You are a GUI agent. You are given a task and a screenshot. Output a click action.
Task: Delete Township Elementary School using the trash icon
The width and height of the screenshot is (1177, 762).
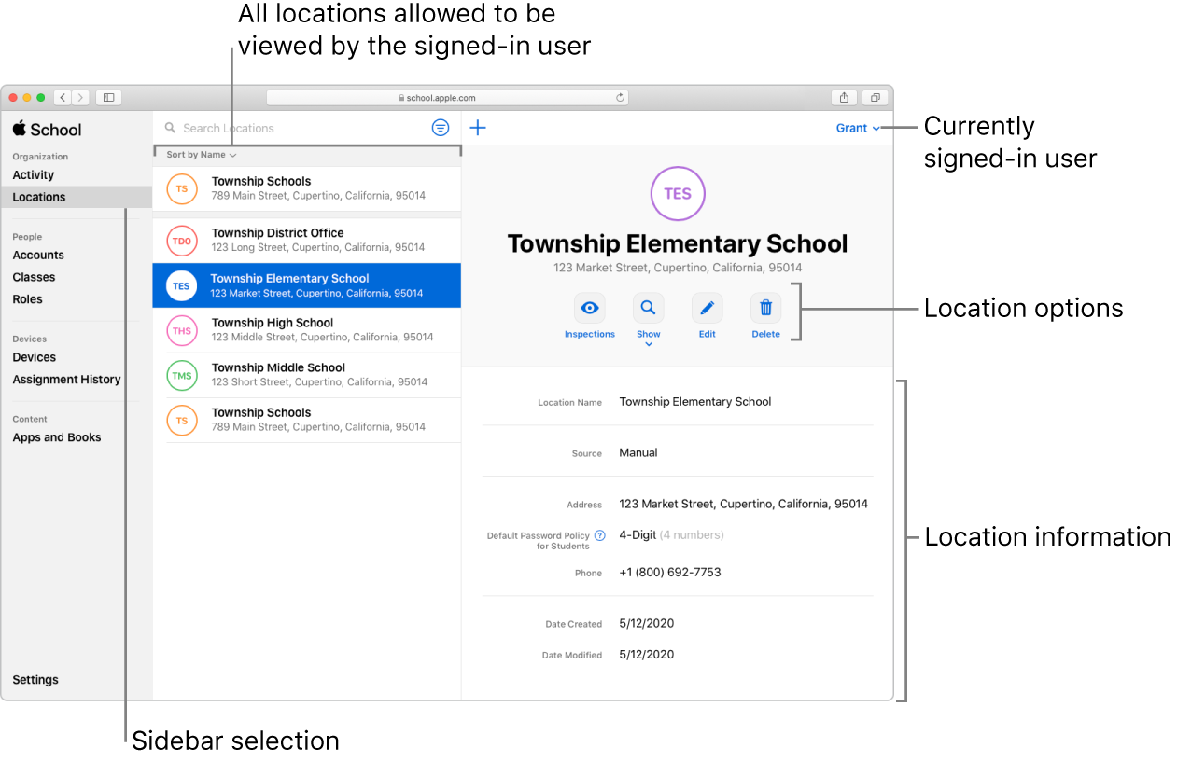765,308
